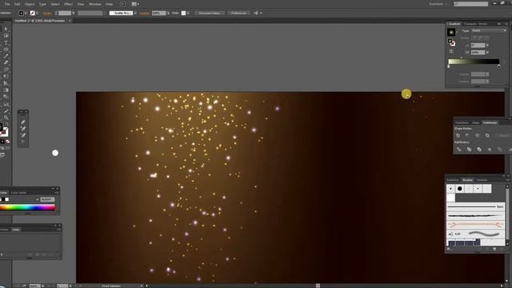Screen dimensions: 512x288
Task: Switch to the Transparency tab
Action: click(470, 24)
